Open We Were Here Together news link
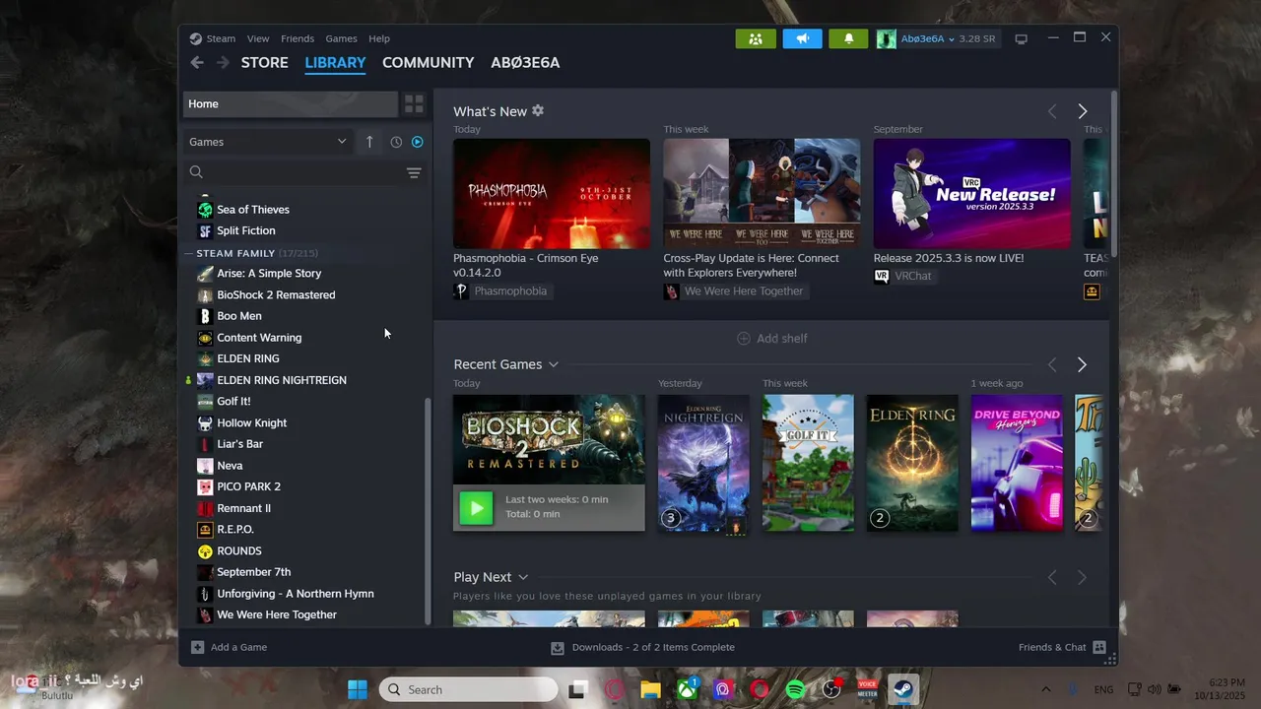The image size is (1261, 709). 734,290
